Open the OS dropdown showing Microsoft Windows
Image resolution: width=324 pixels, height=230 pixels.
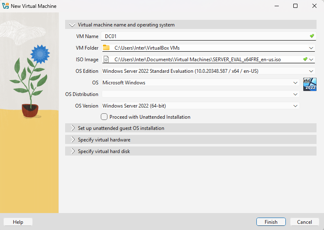295,83
